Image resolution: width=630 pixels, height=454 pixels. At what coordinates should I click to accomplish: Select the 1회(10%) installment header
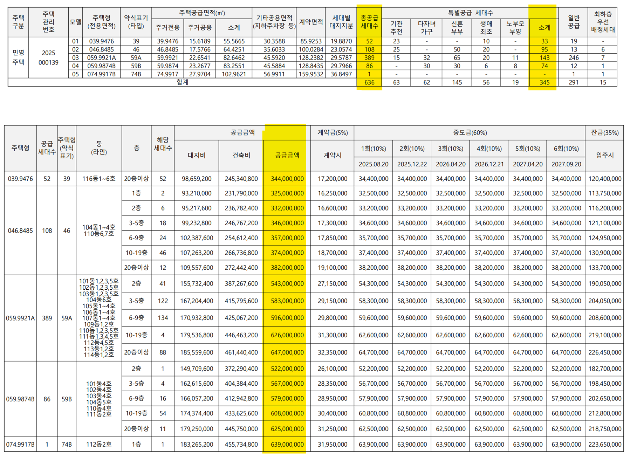pyautogui.click(x=374, y=149)
